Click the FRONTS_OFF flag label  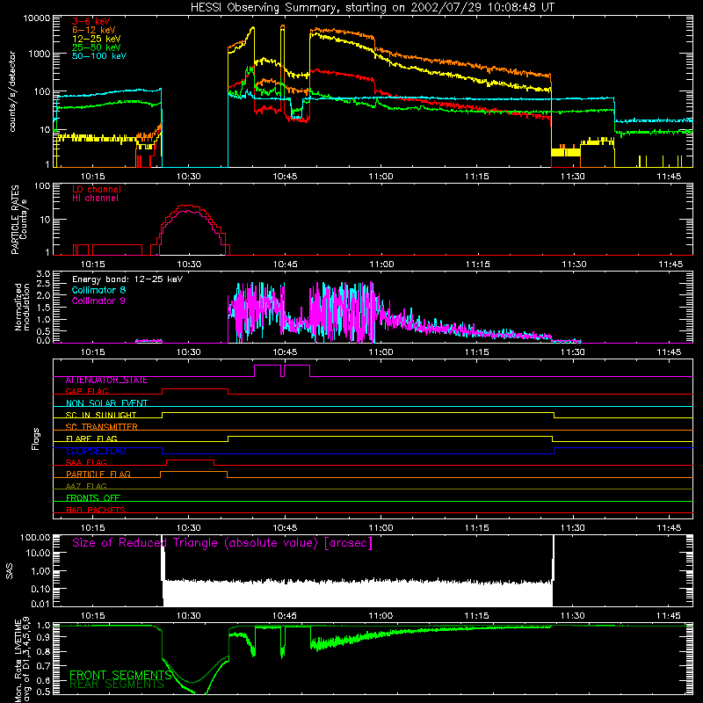(93, 498)
